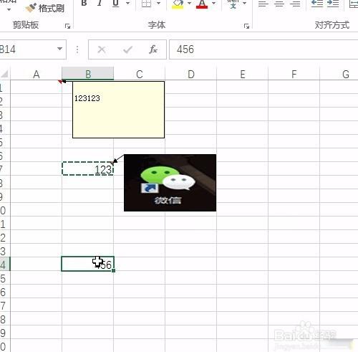Open Insert Function fx button
This screenshot has height=352, width=358.
point(153,49)
